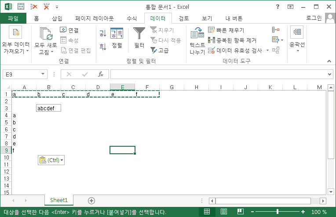This screenshot has height=217, width=336.
Task: Click the vertical scrollbar up arrow
Action: (x=331, y=87)
